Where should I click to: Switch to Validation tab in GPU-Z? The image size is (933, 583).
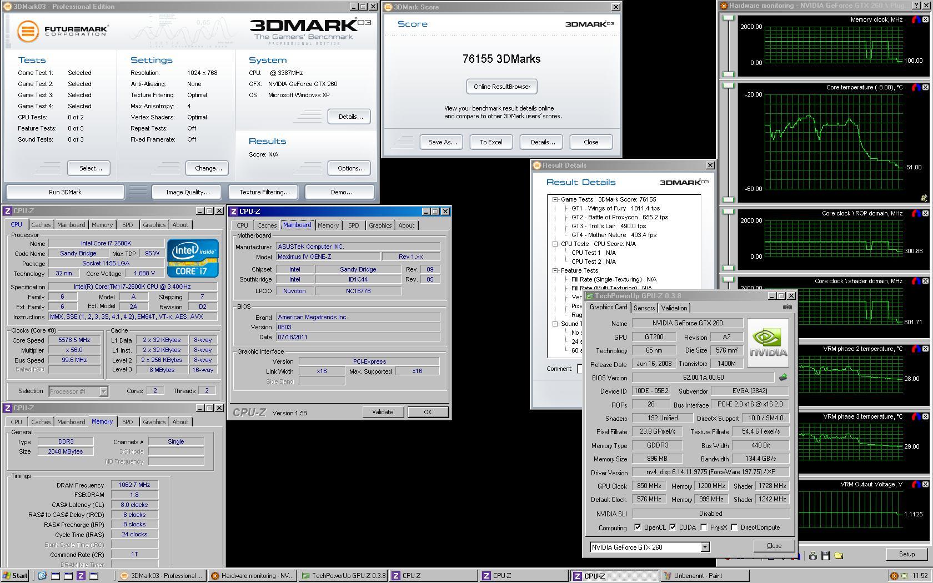(x=674, y=308)
